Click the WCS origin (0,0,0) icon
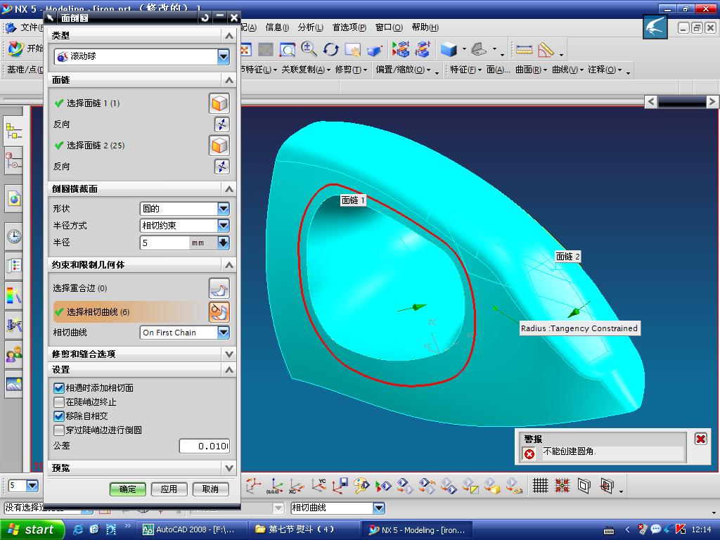Image resolution: width=720 pixels, height=540 pixels. 275,486
